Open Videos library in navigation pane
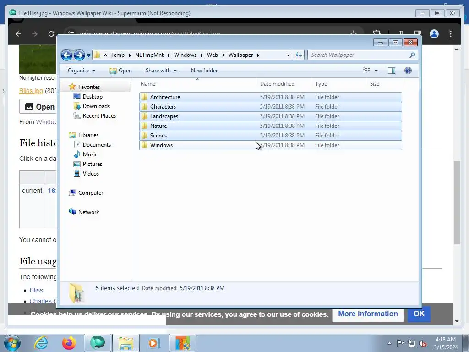The image size is (469, 352). click(x=91, y=174)
